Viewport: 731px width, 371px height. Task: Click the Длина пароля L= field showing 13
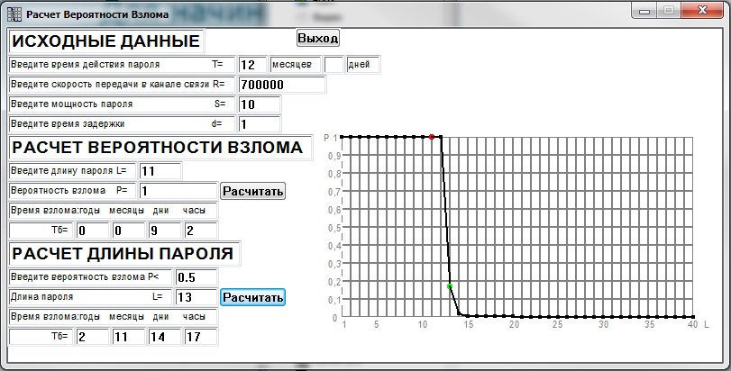click(196, 296)
